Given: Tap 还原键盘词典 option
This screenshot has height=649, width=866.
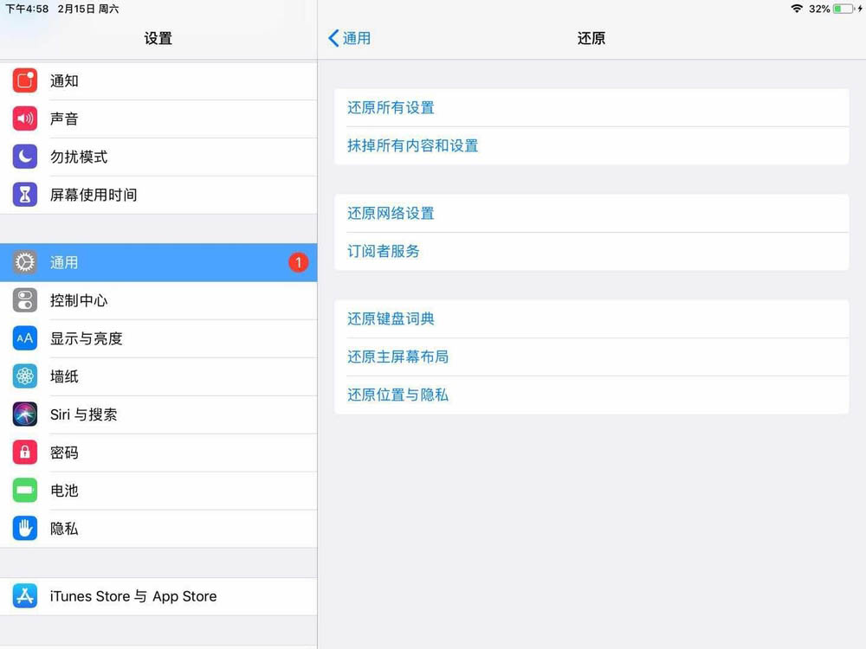Looking at the screenshot, I should (391, 319).
